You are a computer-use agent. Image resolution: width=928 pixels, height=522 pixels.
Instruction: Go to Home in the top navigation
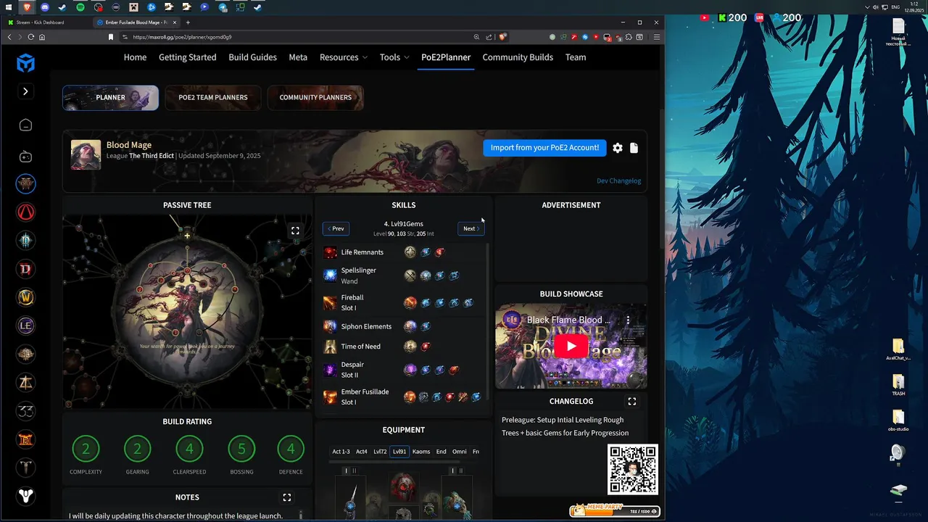point(135,57)
